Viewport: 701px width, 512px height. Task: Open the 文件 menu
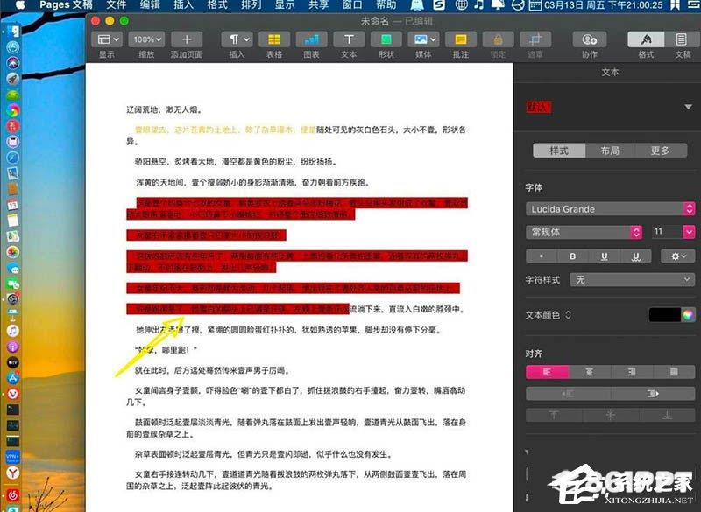click(117, 5)
